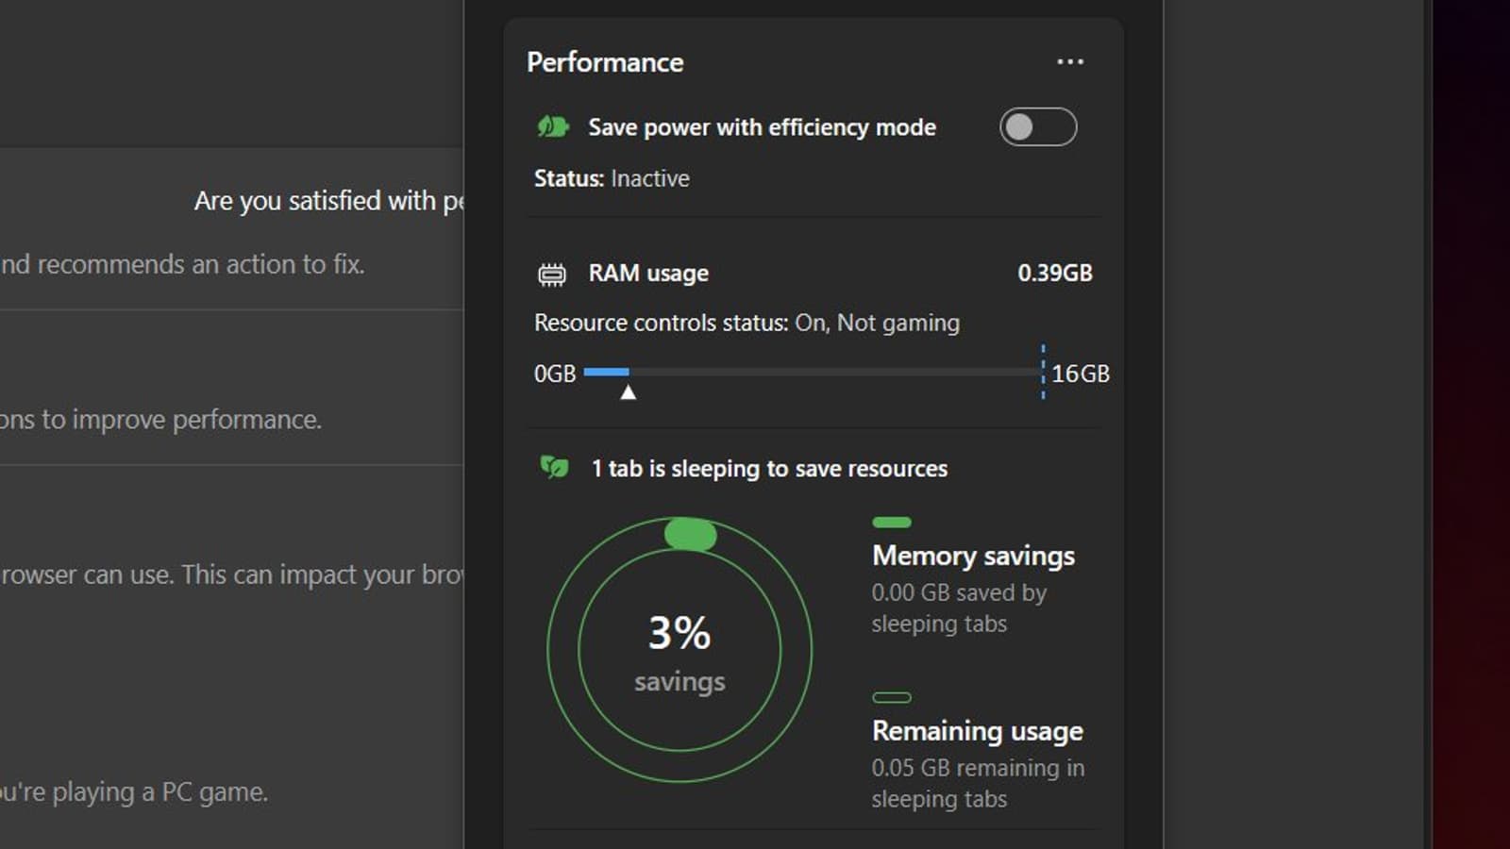
Task: Click the green knob on the savings ring
Action: 691,535
